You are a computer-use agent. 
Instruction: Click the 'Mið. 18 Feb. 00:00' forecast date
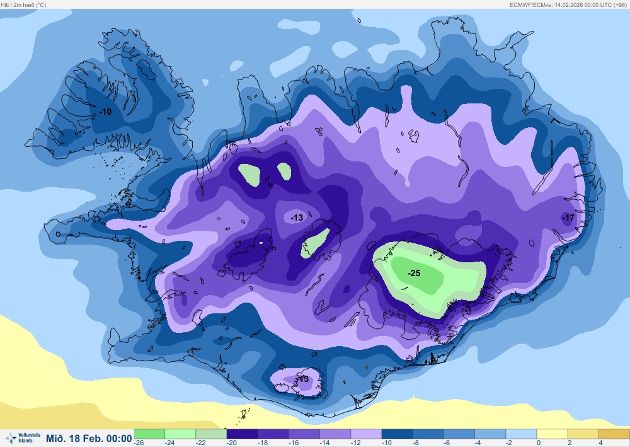[89, 438]
